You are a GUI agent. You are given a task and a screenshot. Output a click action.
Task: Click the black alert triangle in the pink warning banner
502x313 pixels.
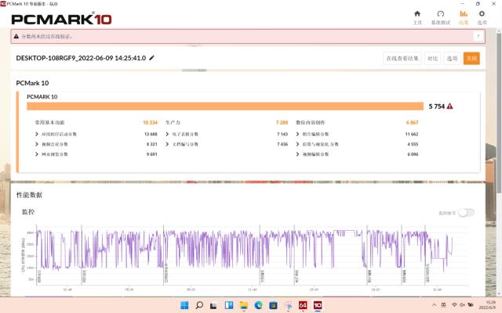(x=16, y=36)
